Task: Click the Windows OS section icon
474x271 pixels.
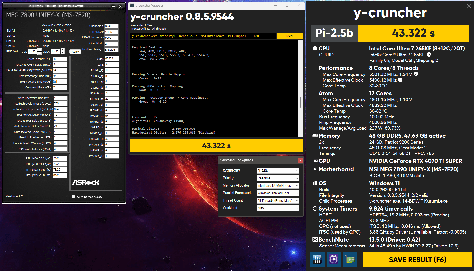Action: point(315,183)
